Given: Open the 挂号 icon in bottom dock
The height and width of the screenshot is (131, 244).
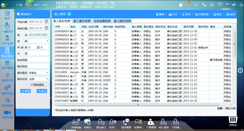Looking at the screenshot, I should pyautogui.click(x=113, y=124).
